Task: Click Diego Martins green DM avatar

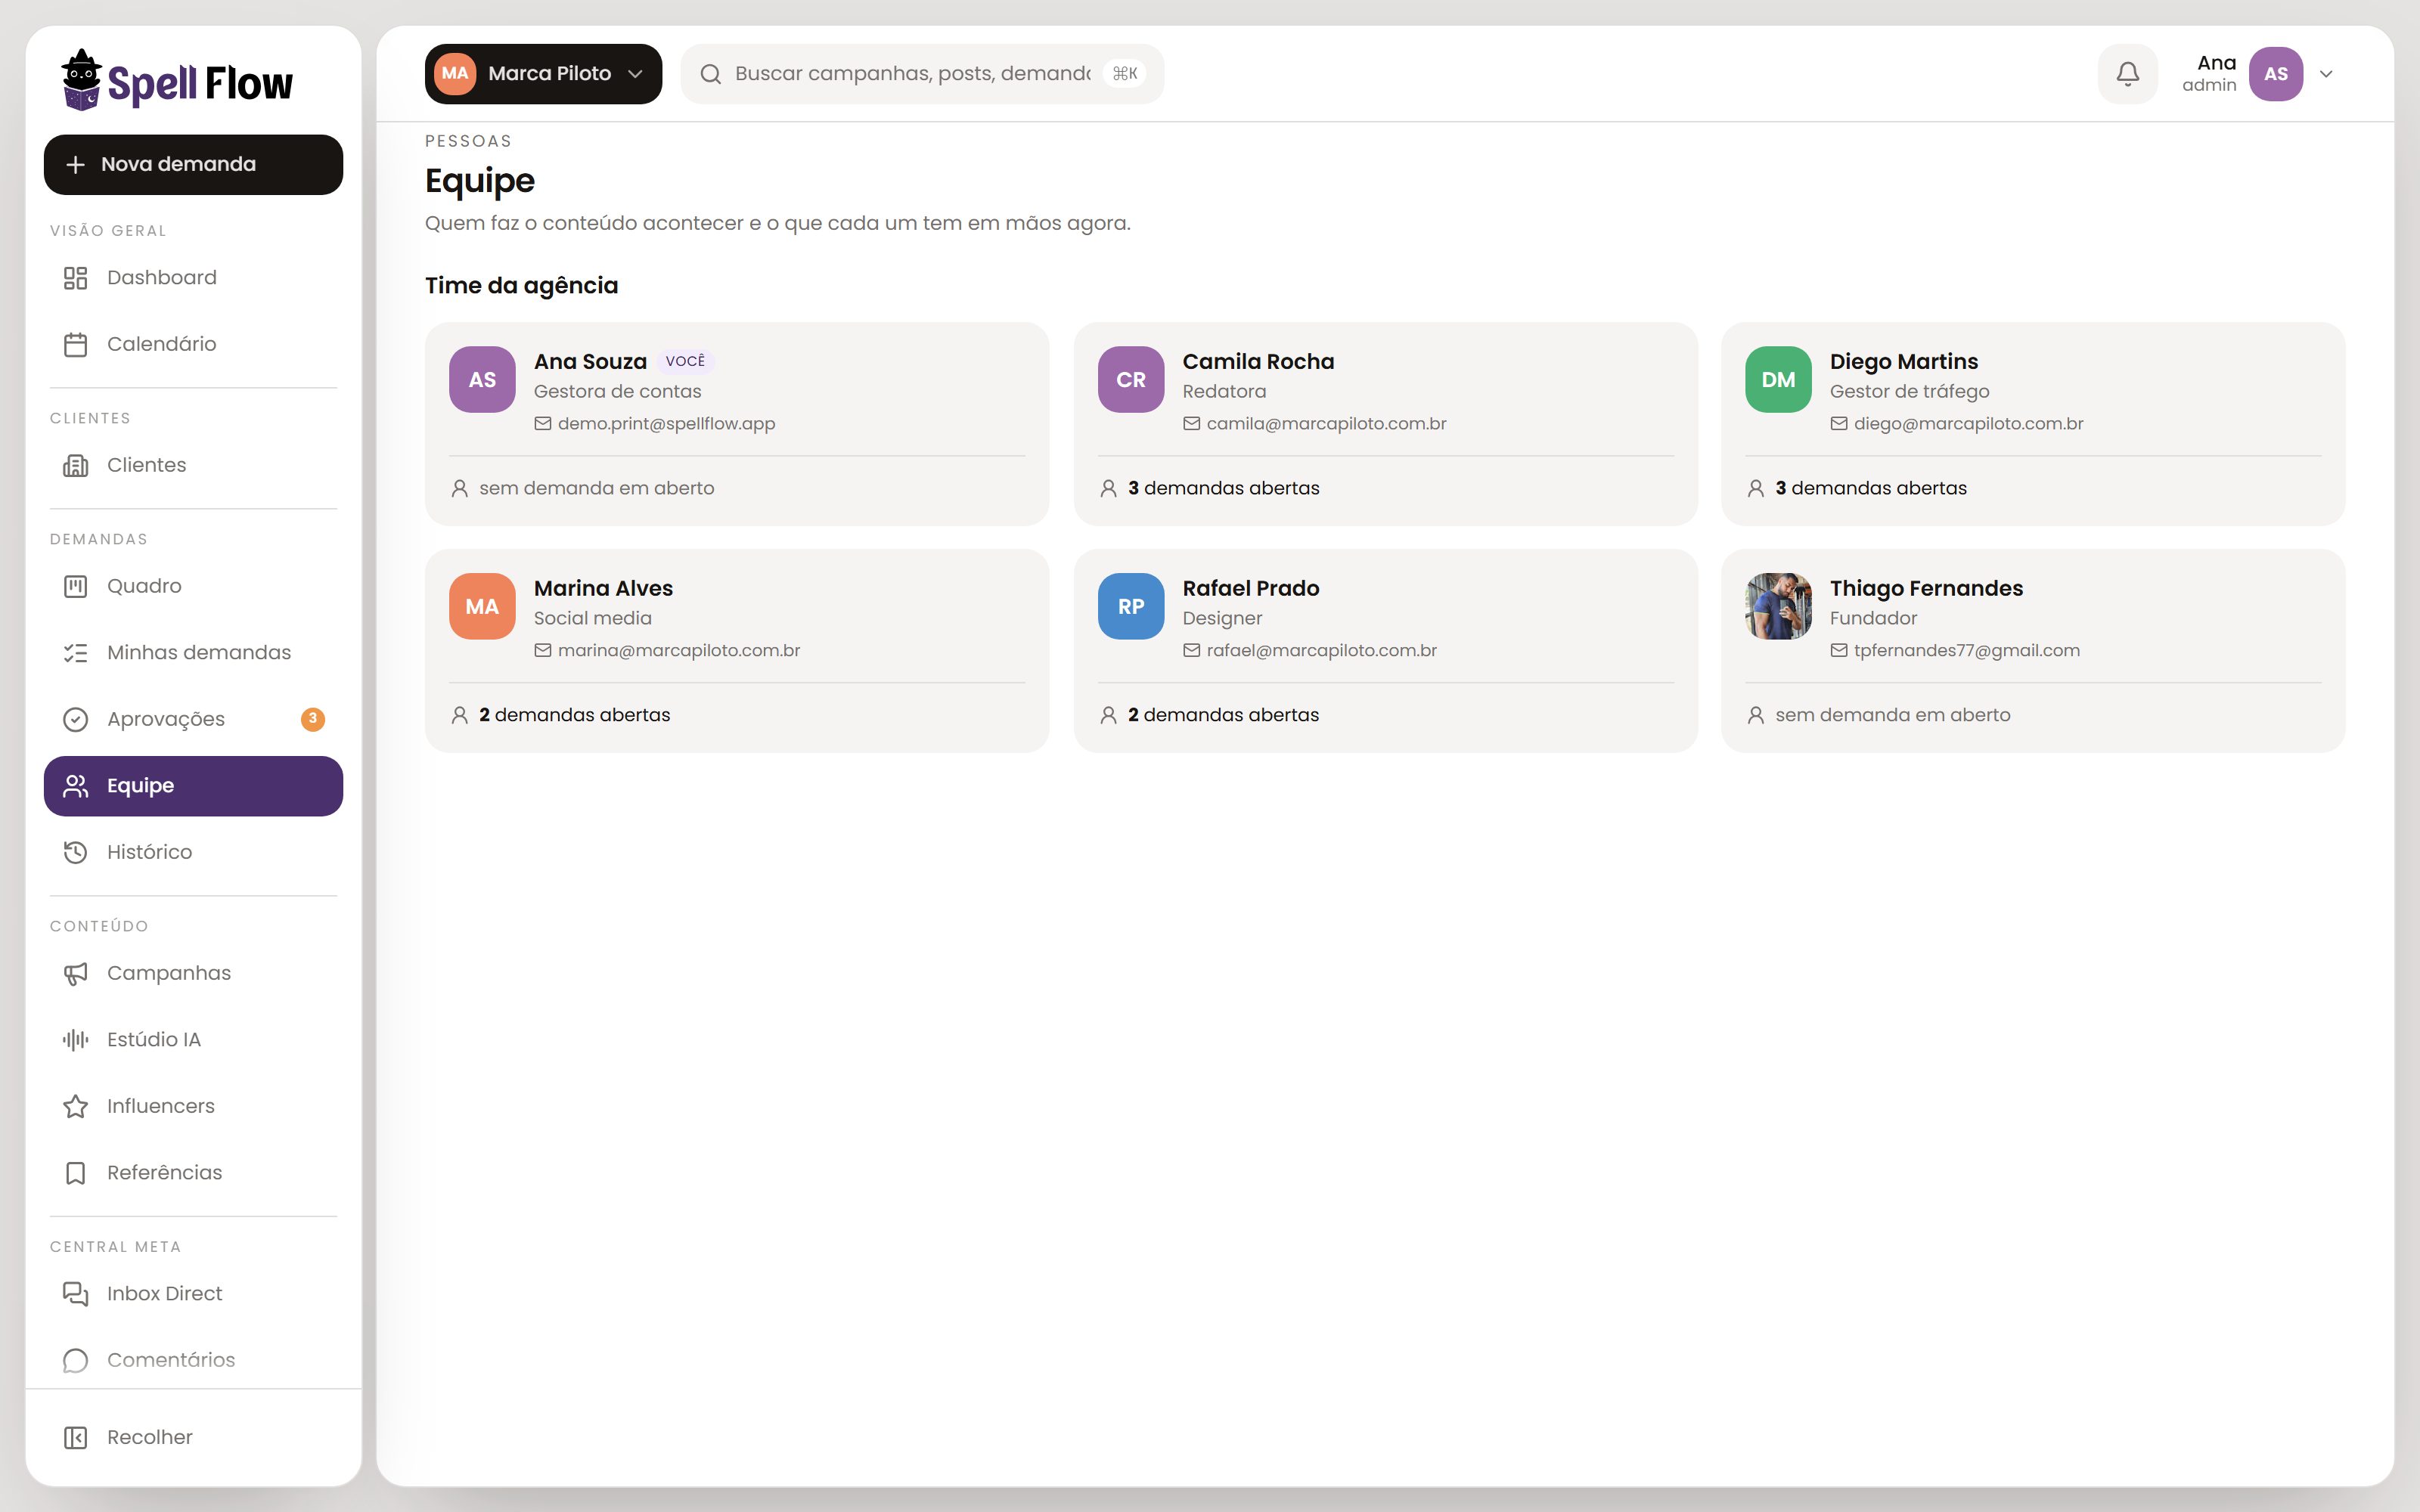Action: point(1778,380)
